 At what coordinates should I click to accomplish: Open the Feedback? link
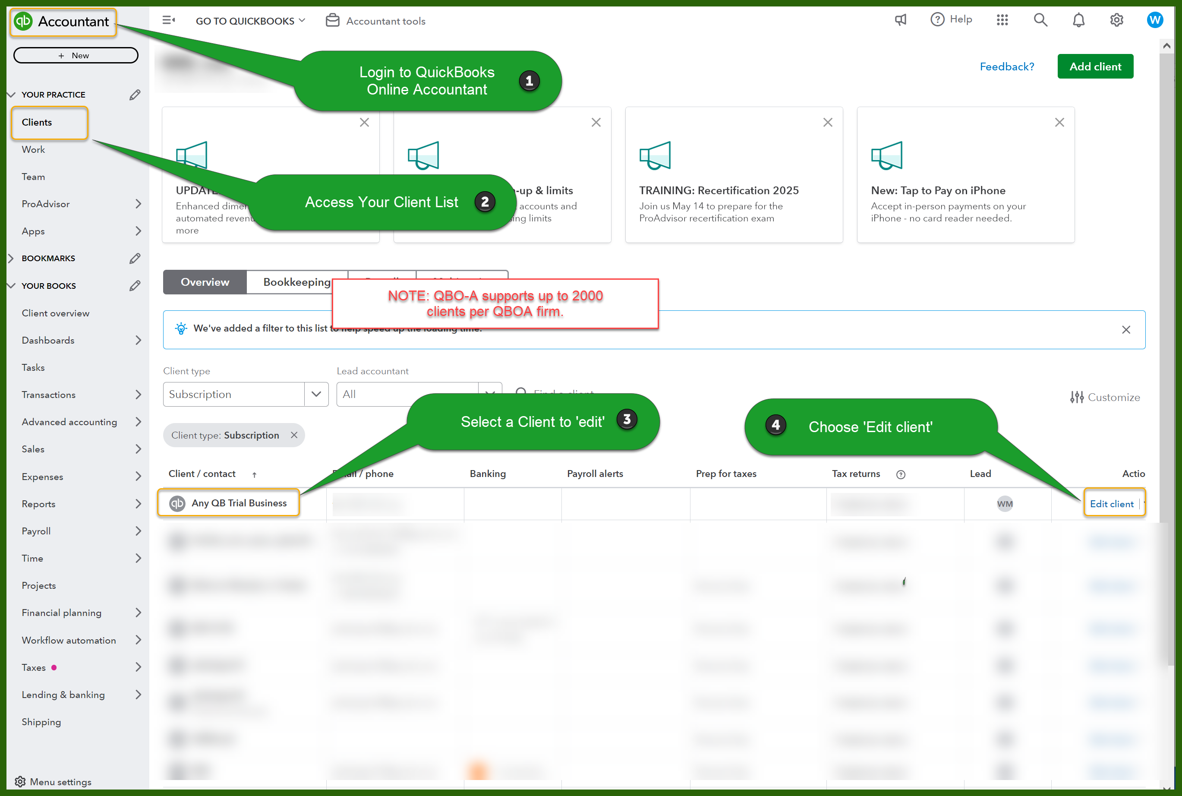1006,66
